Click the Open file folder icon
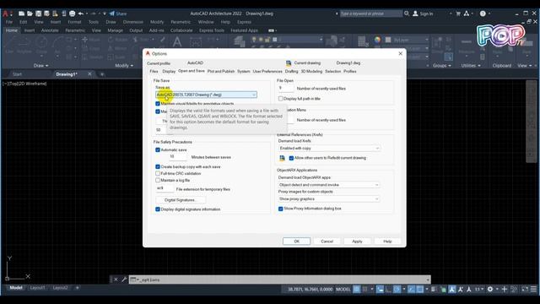 [30, 14]
